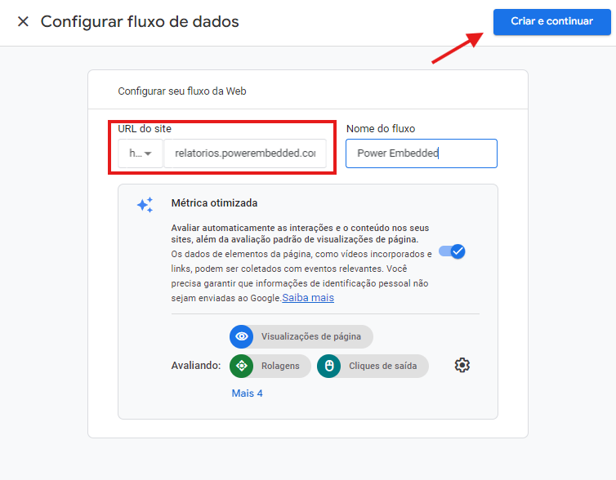This screenshot has width=616, height=480.
Task: Select the Visualizações de página chip label
Action: tap(310, 336)
